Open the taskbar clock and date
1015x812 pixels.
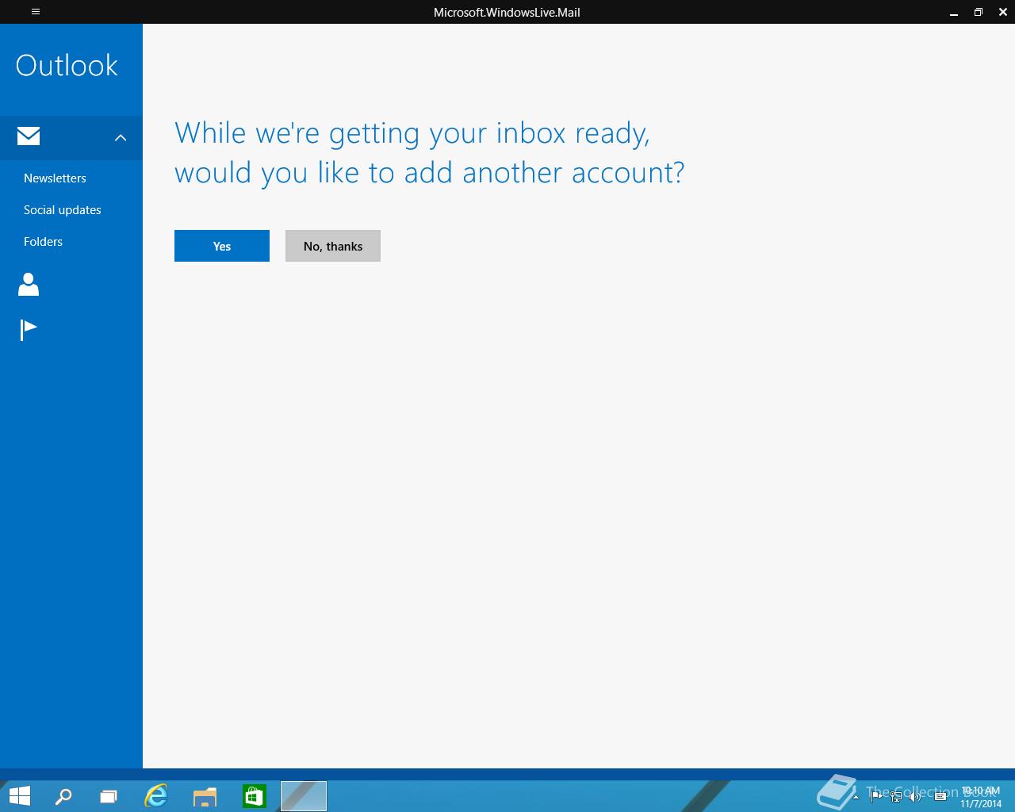(981, 797)
